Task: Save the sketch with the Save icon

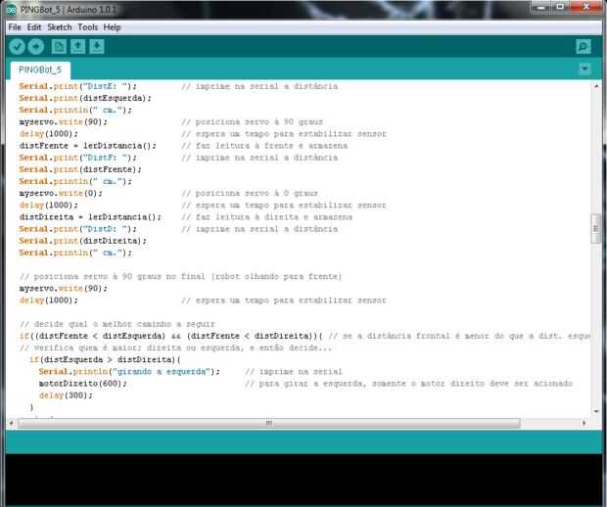Action: pyautogui.click(x=97, y=47)
